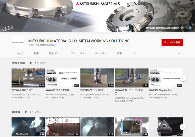Click the WWX400 切りくず処理 video title
The width and height of the screenshot is (195, 137).
(x=57, y=90)
